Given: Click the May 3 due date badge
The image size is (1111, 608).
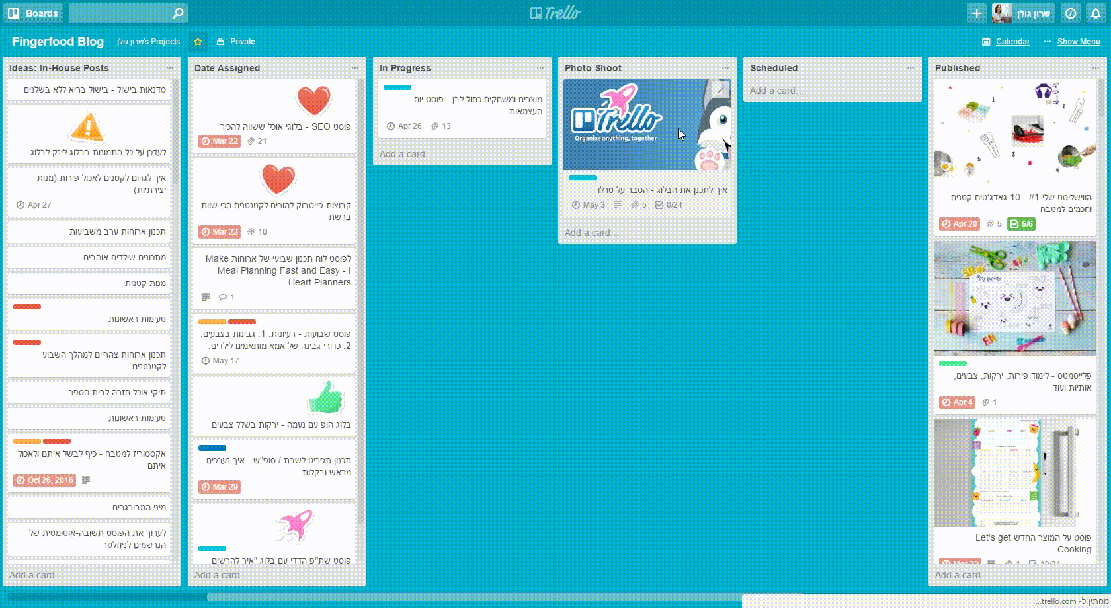Looking at the screenshot, I should (589, 205).
